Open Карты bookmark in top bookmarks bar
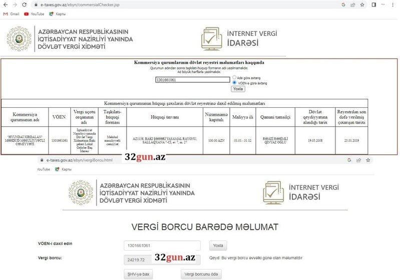 [x=58, y=14]
